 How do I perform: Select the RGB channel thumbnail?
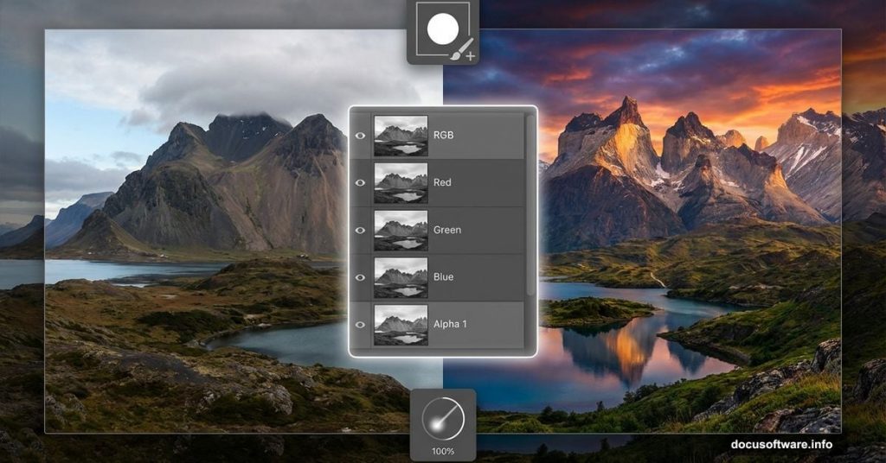(401, 136)
